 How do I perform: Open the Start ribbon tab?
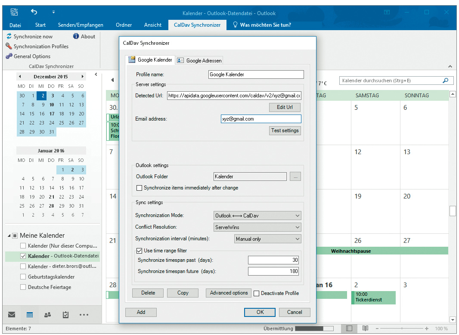point(40,25)
